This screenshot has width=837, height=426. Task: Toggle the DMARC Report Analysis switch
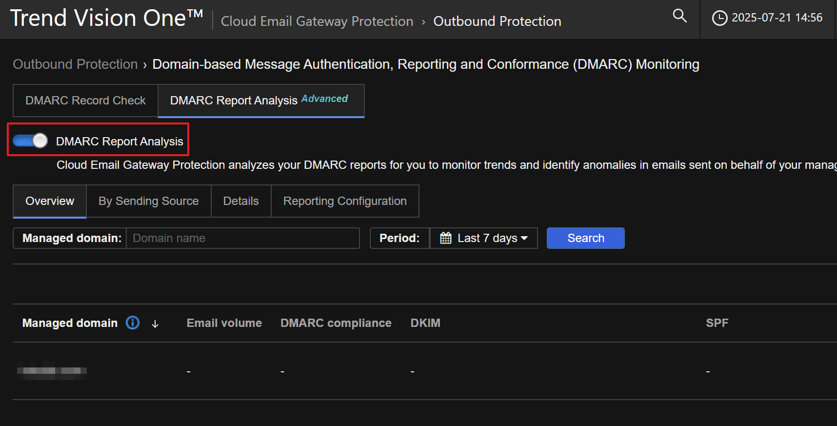click(30, 141)
